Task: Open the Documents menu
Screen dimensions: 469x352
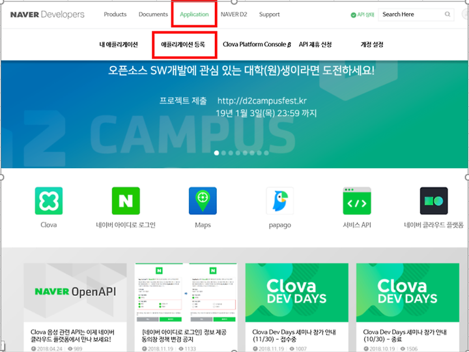Action: [x=153, y=14]
